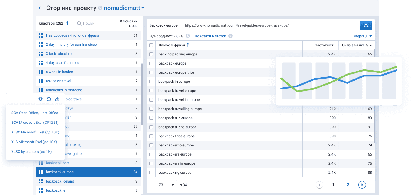Click grid icon beside a week in london
The image size is (413, 195).
pyautogui.click(x=41, y=72)
